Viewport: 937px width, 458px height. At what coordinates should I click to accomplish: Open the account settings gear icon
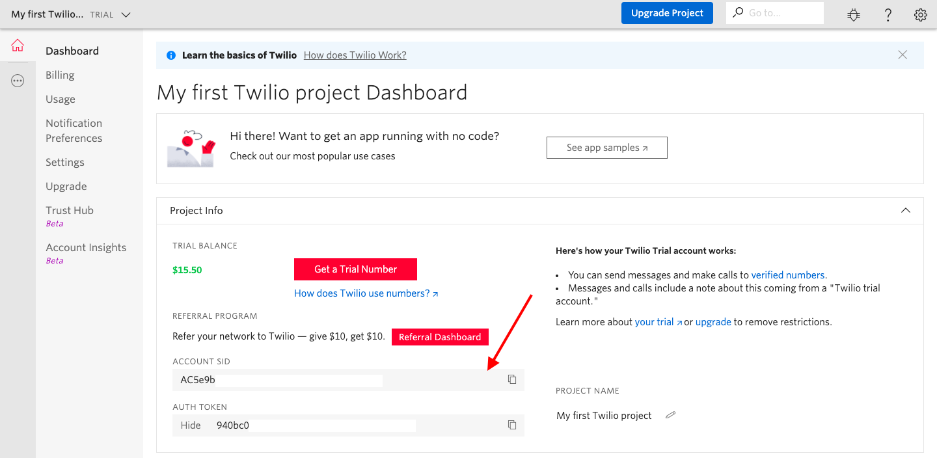[920, 14]
